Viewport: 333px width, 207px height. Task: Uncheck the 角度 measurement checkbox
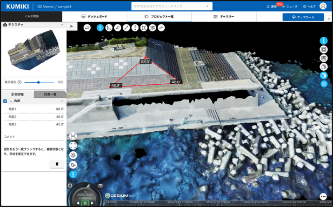point(5,101)
